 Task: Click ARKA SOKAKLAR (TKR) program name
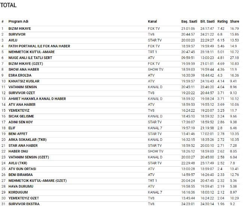click(27, 140)
